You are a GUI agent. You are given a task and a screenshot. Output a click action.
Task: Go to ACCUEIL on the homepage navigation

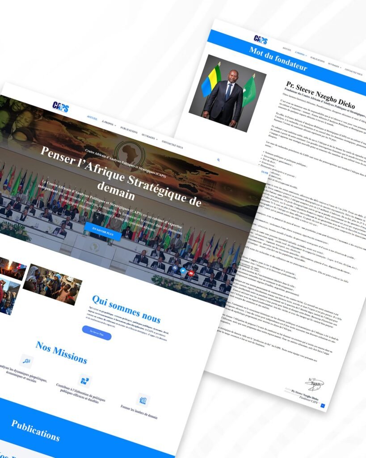pyautogui.click(x=92, y=118)
